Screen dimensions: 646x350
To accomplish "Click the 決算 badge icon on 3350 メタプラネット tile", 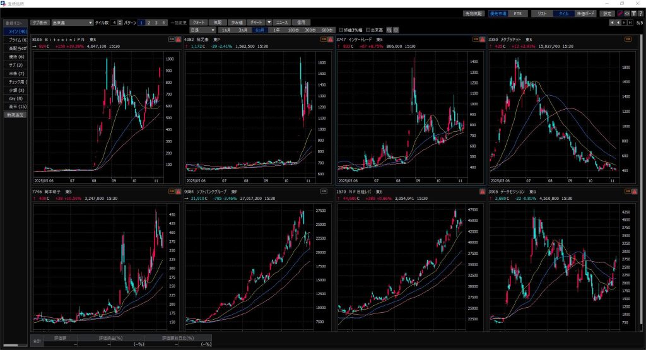I will [x=628, y=39].
